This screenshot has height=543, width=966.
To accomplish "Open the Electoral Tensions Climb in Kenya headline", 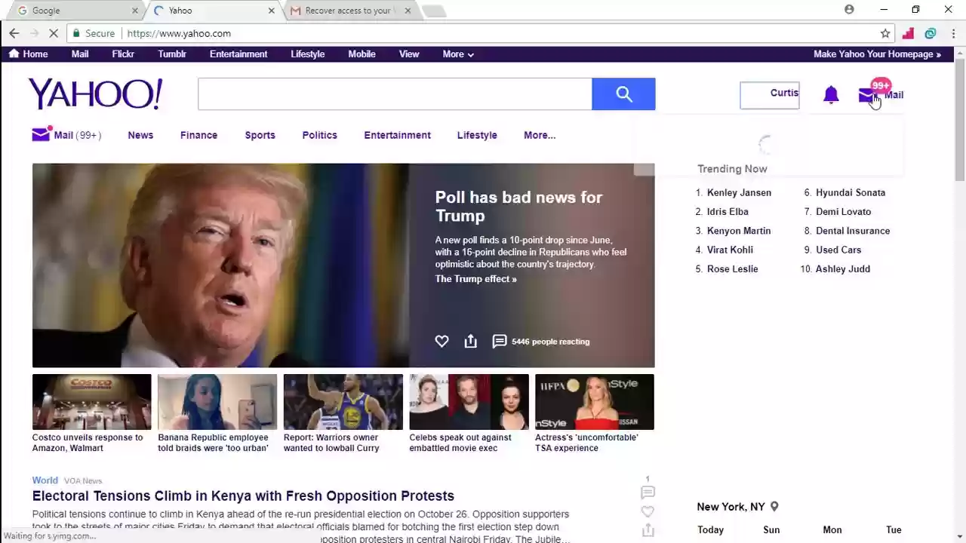I will tap(243, 496).
